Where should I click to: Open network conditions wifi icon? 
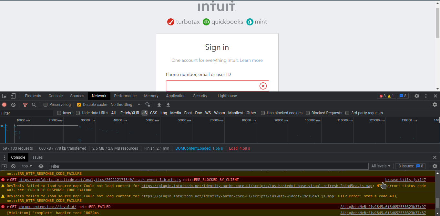pyautogui.click(x=148, y=105)
